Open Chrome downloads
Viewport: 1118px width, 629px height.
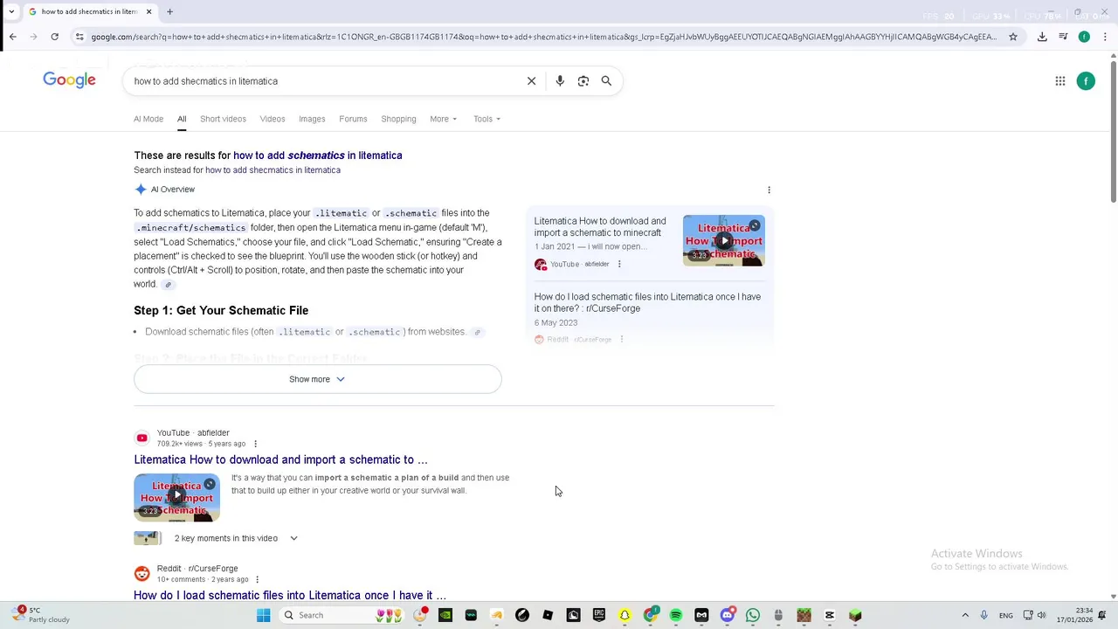[x=1042, y=37]
